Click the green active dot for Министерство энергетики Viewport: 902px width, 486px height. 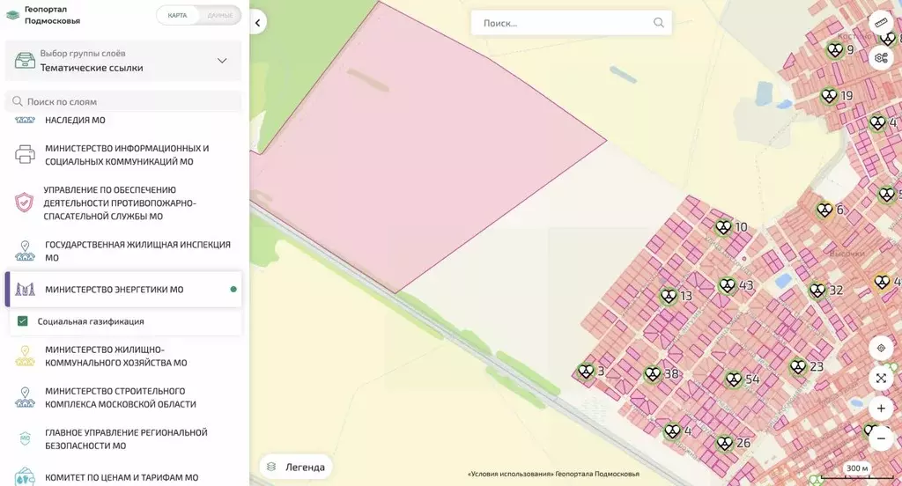233,290
